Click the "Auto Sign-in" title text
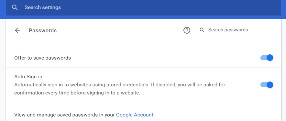The image size is (286, 121). click(28, 77)
